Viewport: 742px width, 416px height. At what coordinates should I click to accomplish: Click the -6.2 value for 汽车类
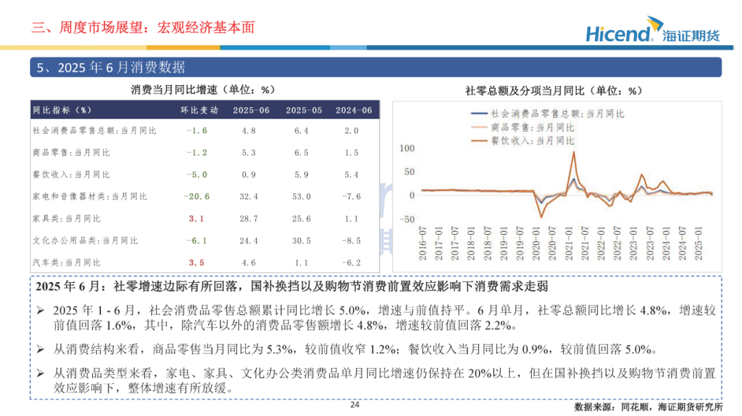coord(352,263)
